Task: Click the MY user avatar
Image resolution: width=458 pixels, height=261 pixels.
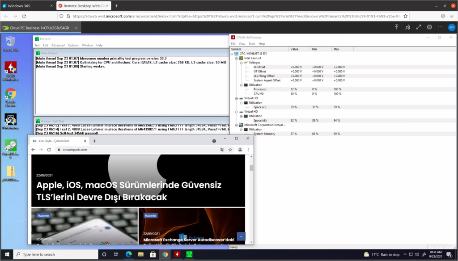Action: point(452,27)
